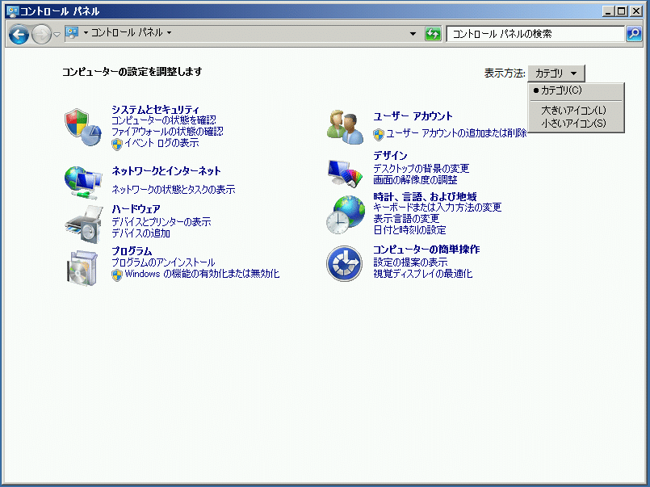The width and height of the screenshot is (650, 487).
Task: Click the Design monitor palette icon
Action: pyautogui.click(x=345, y=174)
